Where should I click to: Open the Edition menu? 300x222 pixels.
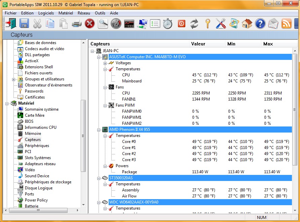click(x=27, y=13)
